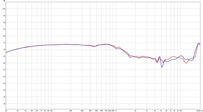Click the red curve's dip past 10k
Viewport: 203px width, 112px height.
point(187,63)
